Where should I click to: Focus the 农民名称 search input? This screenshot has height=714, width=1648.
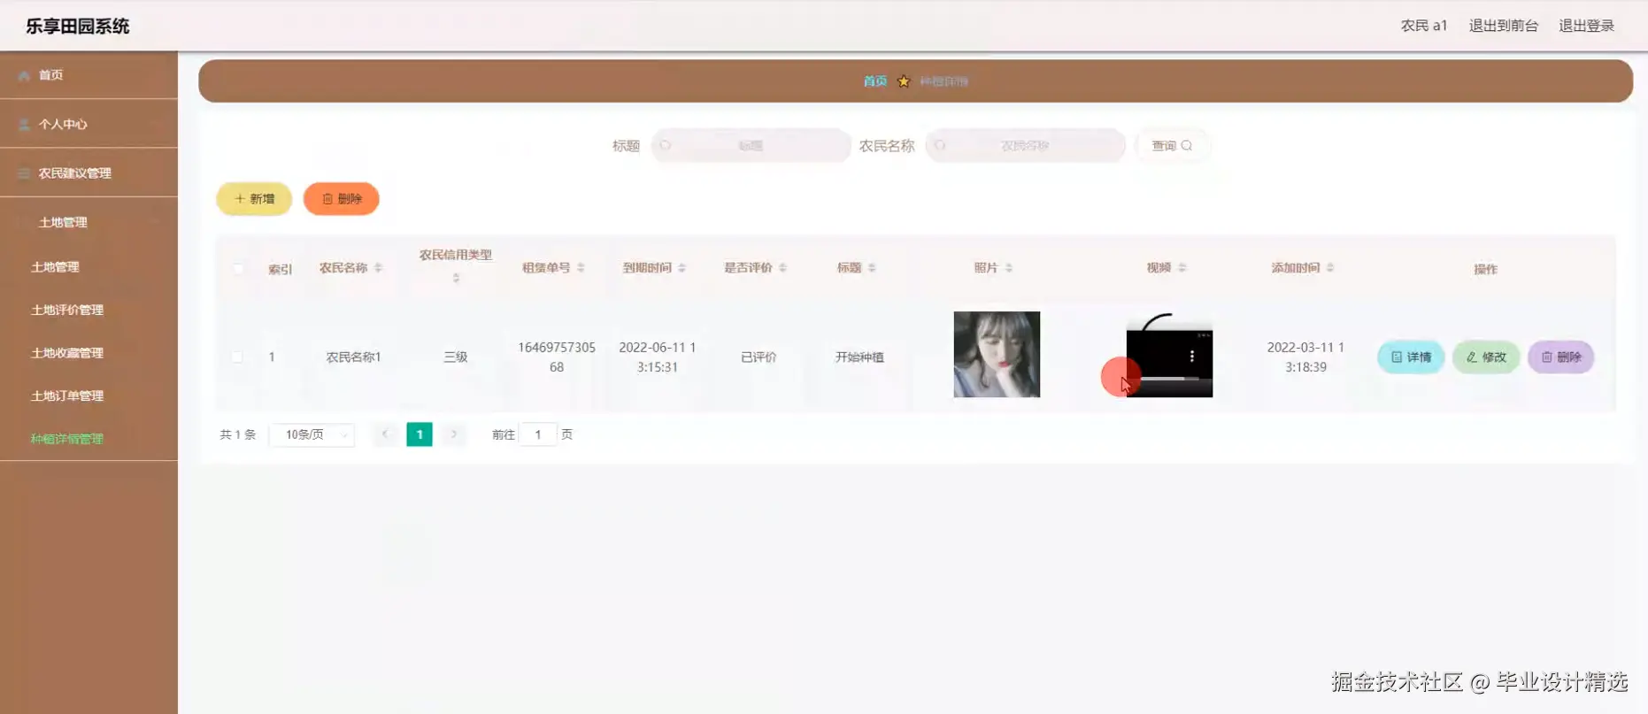(1025, 146)
